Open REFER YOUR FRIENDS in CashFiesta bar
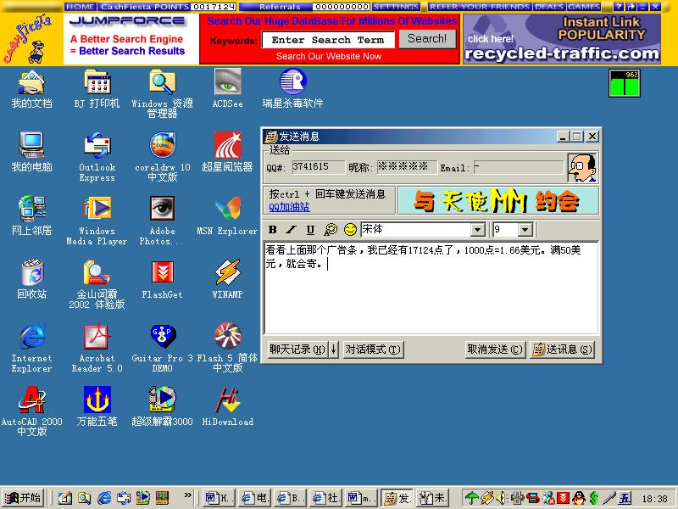The image size is (678, 509). tap(480, 7)
